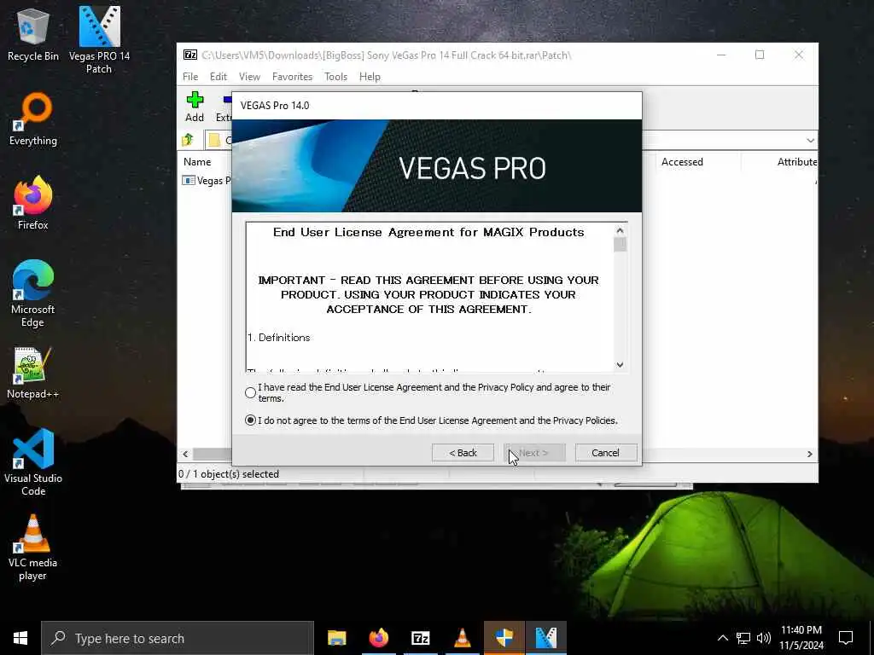Open the notification center icon
This screenshot has width=874, height=655.
(x=846, y=638)
